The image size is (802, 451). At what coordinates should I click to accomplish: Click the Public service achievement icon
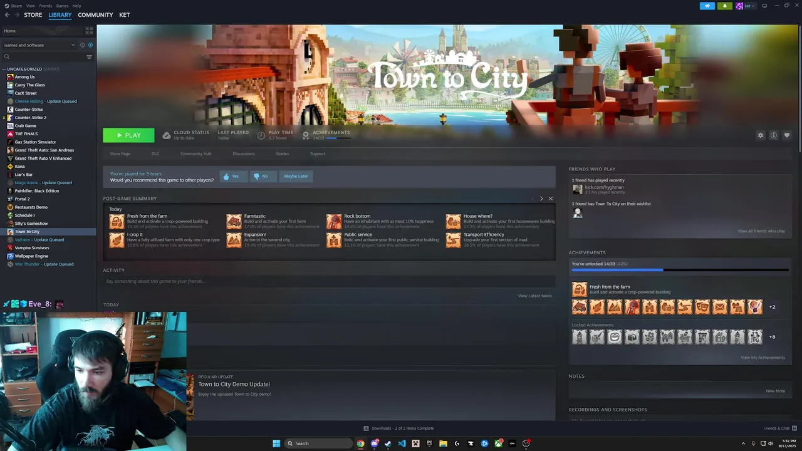pos(334,240)
